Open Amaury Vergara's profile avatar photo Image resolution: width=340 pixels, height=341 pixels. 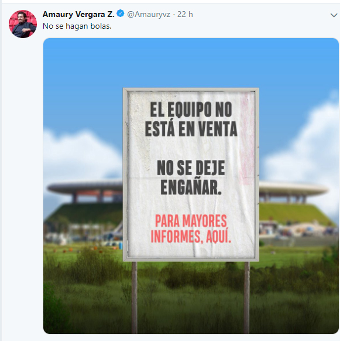23,24
